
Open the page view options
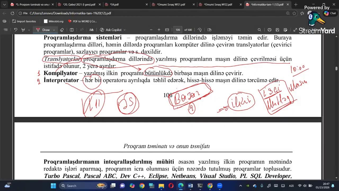coord(209,30)
